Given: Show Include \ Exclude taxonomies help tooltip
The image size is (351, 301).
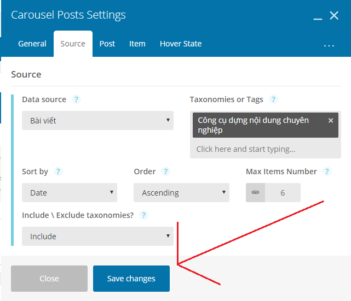Looking at the screenshot, I should pos(143,215).
